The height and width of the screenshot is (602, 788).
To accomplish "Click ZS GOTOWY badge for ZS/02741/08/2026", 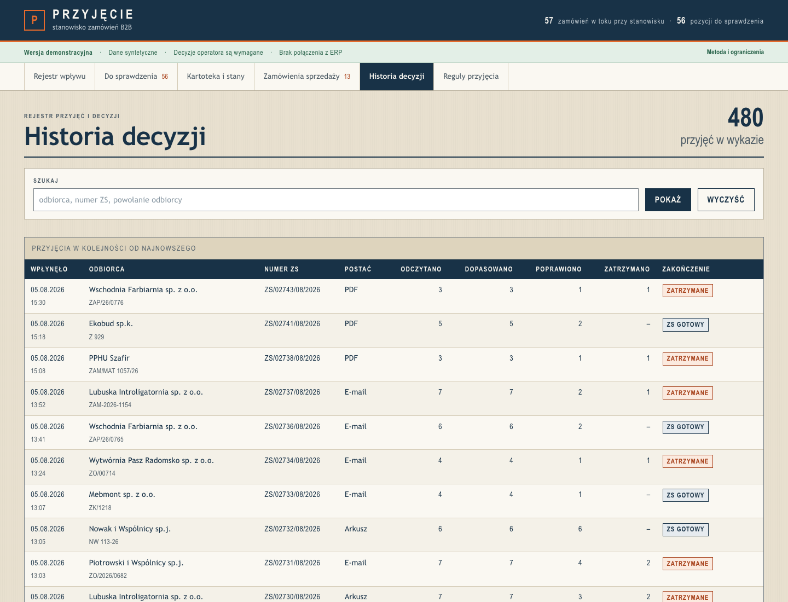I will [x=685, y=325].
